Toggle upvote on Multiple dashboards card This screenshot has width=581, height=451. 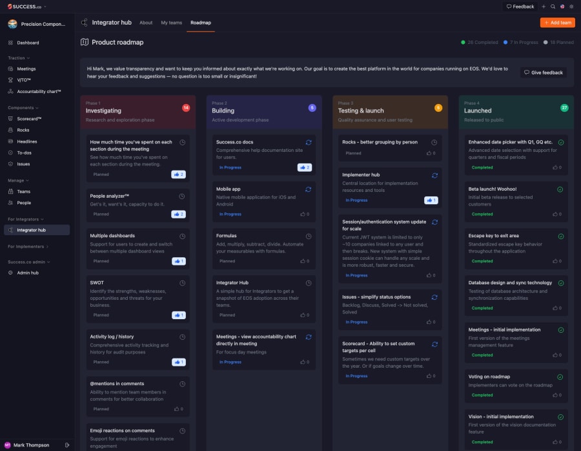pyautogui.click(x=179, y=261)
